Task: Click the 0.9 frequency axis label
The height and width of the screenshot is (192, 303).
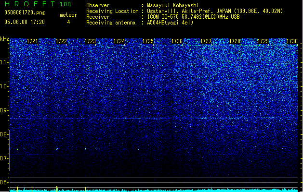Action: point(4,110)
